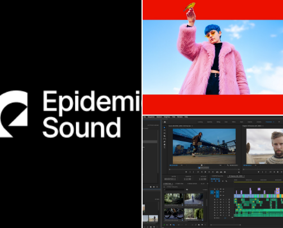Switch to the Assembly workspace tab

coord(209,122)
